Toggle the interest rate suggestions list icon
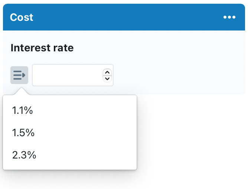248x189 pixels. click(x=19, y=75)
